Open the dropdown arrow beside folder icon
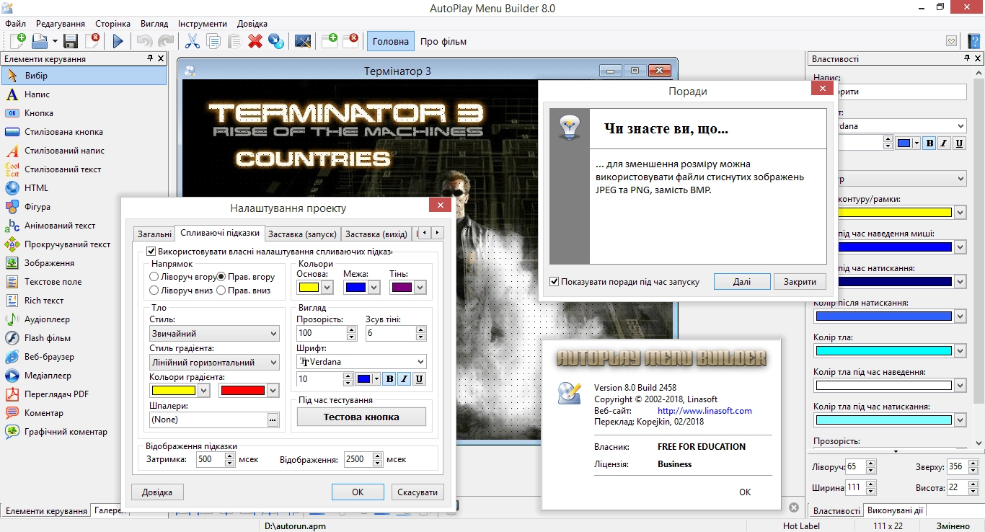 (53, 41)
